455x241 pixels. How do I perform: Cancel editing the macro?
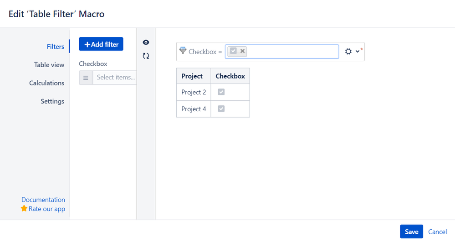pos(437,231)
